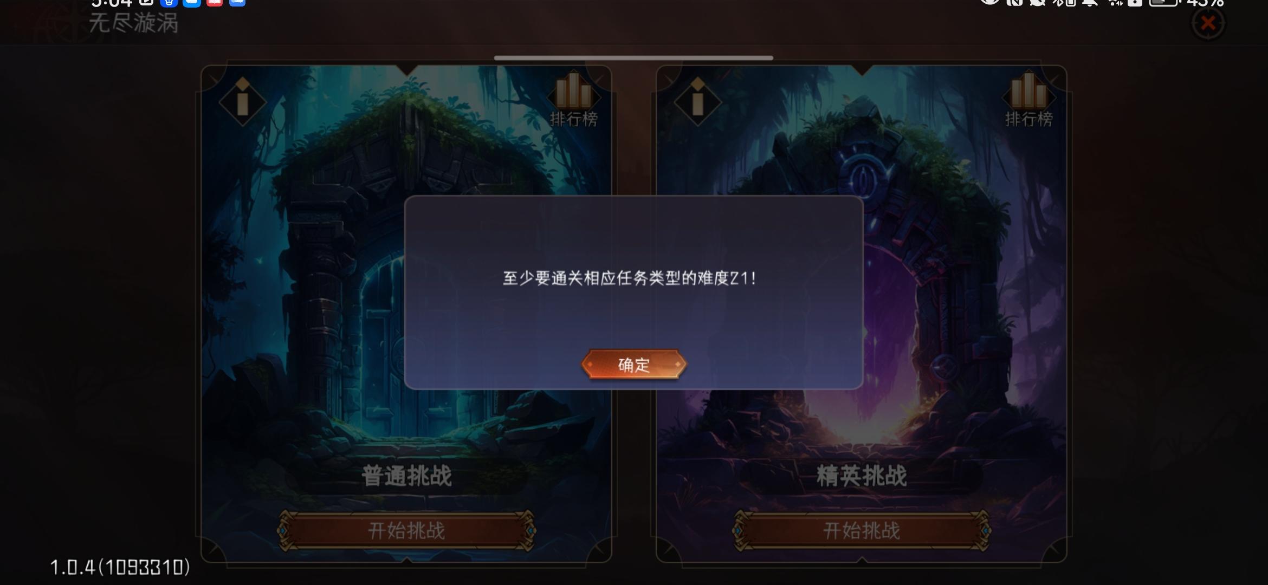
Task: Tap the top notch arrow above 普通挑战 card
Action: (x=406, y=70)
